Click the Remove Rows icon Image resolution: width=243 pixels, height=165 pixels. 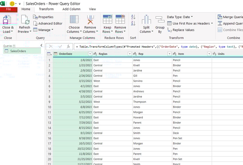(120, 19)
